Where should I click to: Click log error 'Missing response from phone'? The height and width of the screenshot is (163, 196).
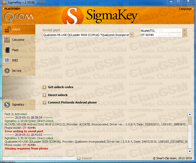(x=26, y=148)
